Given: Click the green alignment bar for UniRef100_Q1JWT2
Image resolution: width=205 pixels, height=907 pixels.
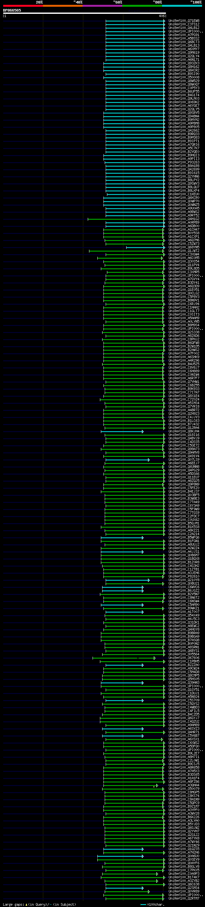Looking at the screenshot, I should pos(127,251).
